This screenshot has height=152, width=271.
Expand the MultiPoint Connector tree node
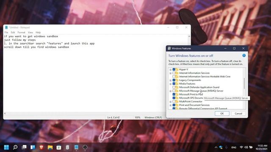click(170, 102)
